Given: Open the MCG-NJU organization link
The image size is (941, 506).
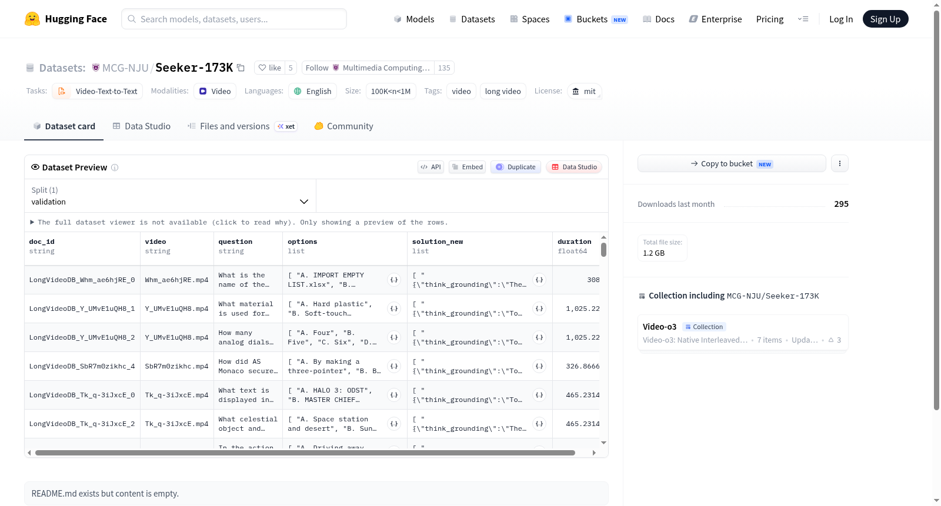Looking at the screenshot, I should coord(125,68).
